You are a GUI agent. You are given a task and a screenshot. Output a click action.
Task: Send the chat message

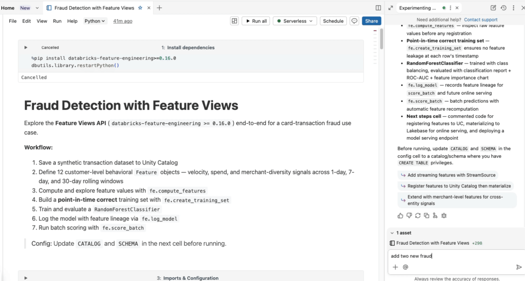[x=519, y=267]
